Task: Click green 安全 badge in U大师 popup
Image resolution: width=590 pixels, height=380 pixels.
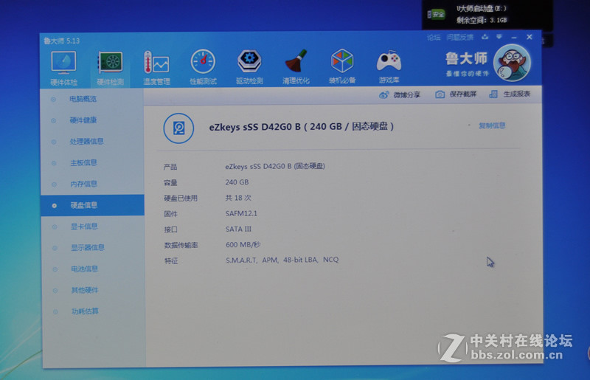Action: (x=437, y=15)
